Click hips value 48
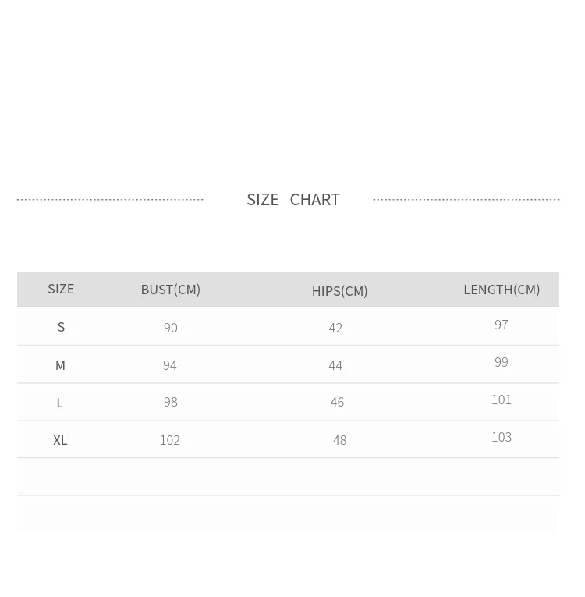The height and width of the screenshot is (597, 585). [339, 440]
